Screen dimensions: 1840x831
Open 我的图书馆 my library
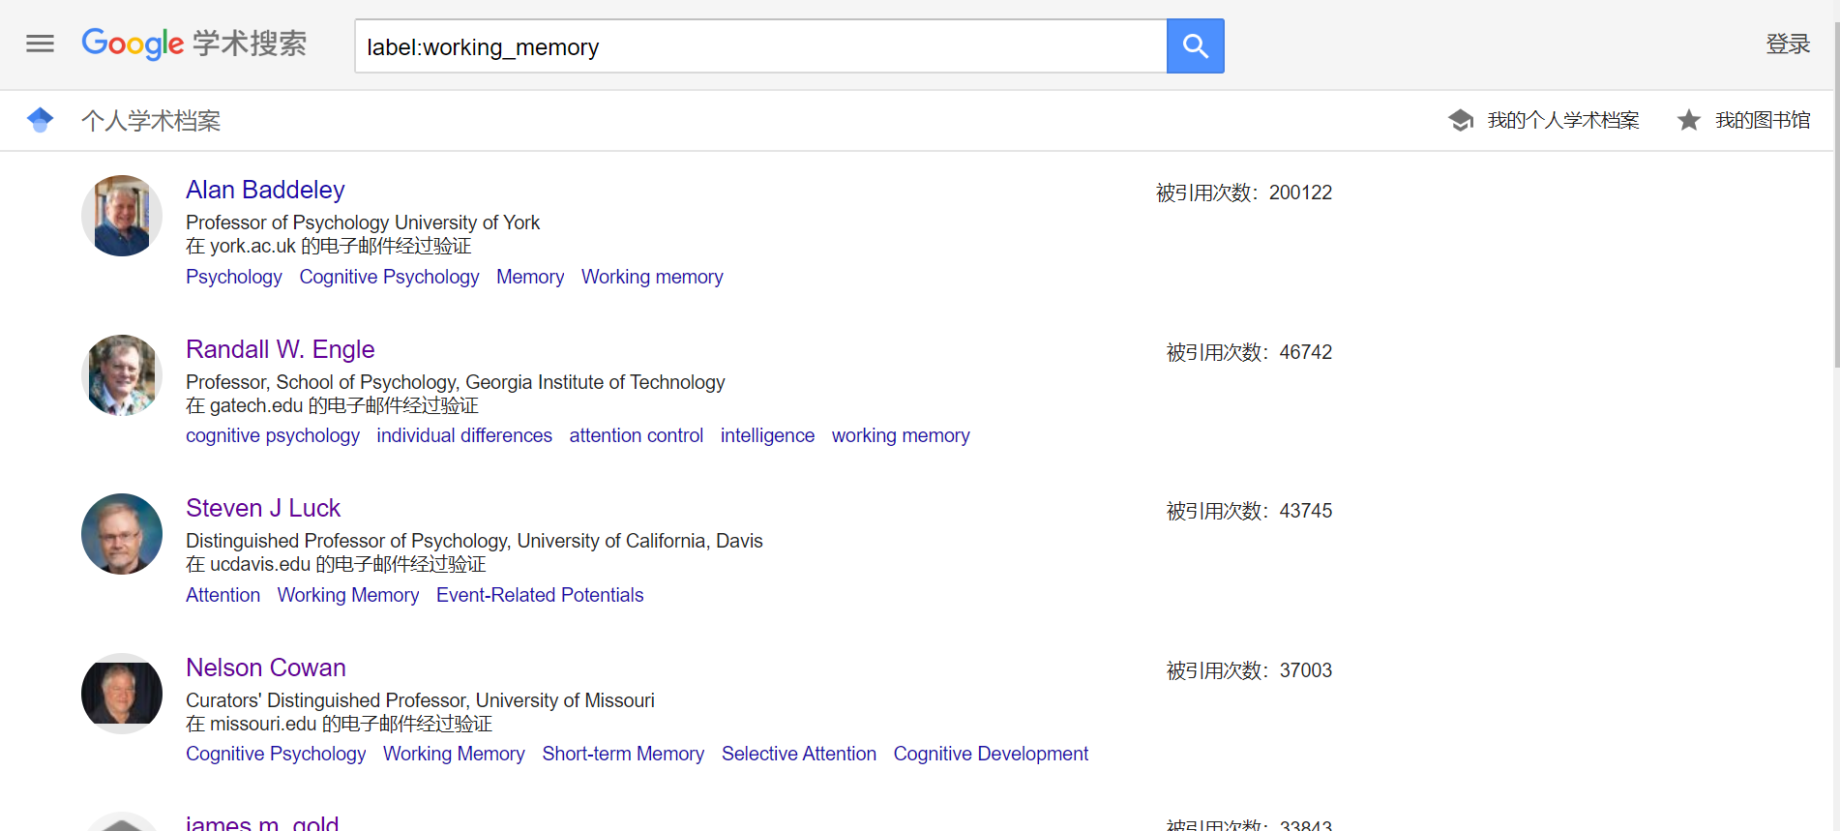[x=1762, y=120]
